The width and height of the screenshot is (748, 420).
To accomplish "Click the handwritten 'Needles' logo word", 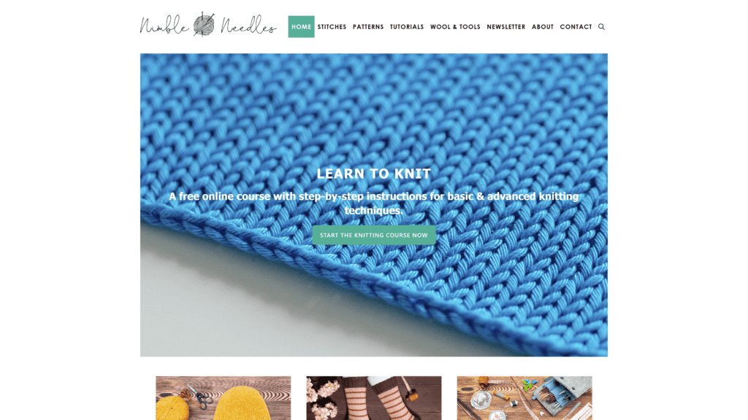I will [x=248, y=26].
